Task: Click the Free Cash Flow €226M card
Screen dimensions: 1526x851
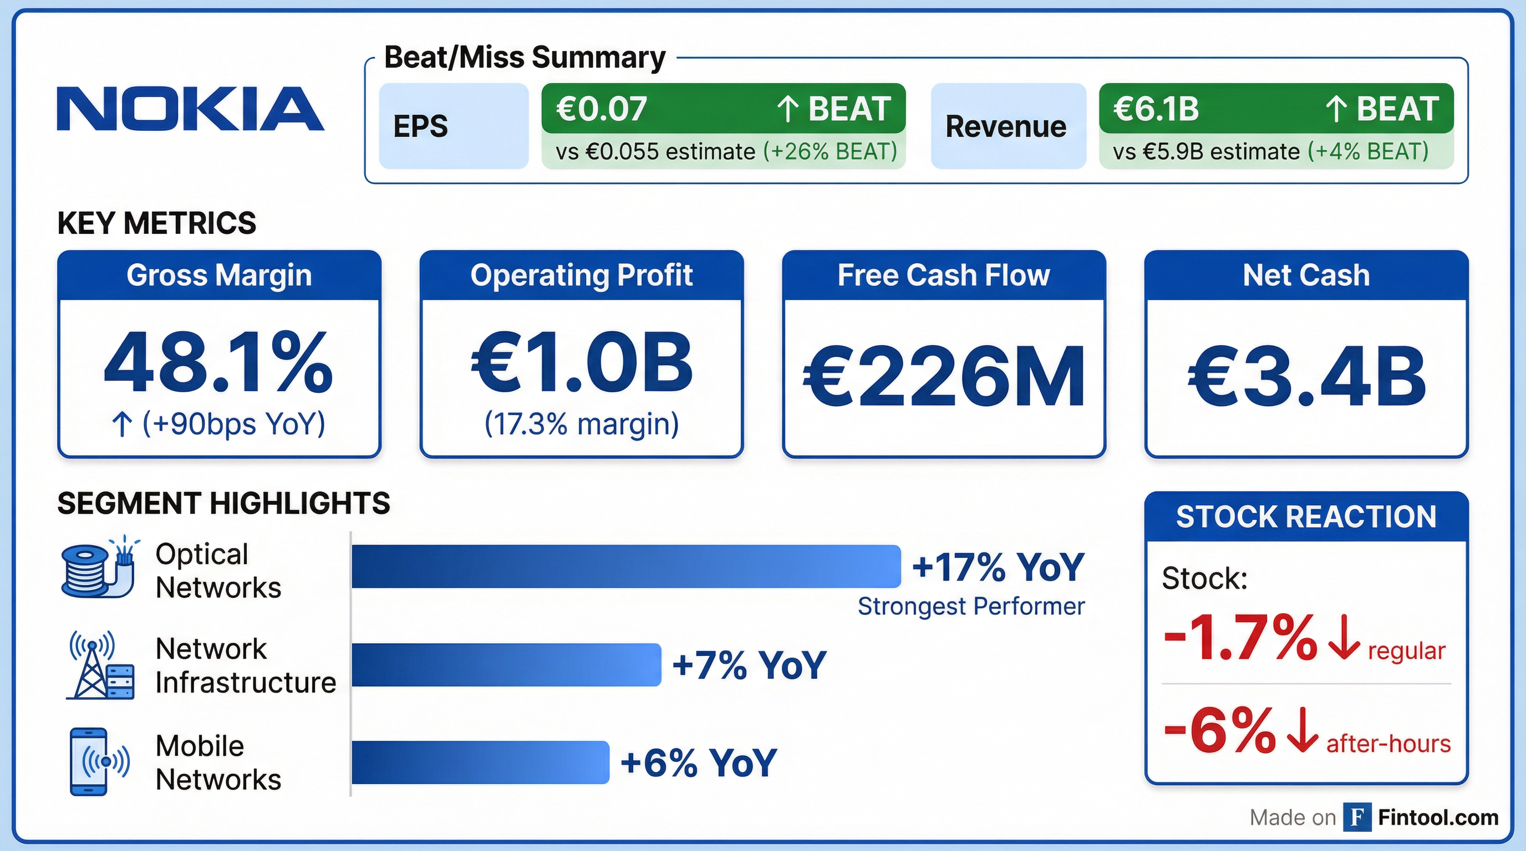Action: tap(944, 354)
